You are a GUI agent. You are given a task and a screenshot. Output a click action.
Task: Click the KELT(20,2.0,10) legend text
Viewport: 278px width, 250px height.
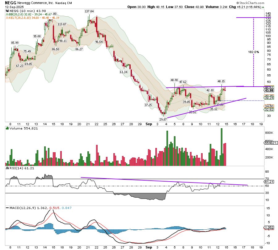34,18
